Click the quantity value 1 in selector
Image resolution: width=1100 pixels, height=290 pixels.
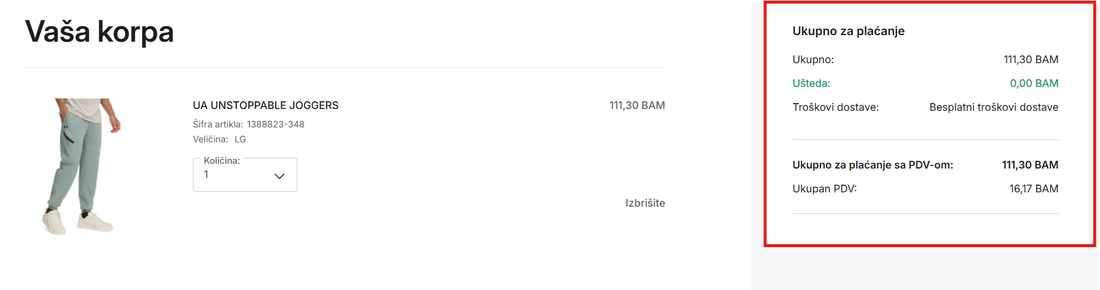point(207,175)
